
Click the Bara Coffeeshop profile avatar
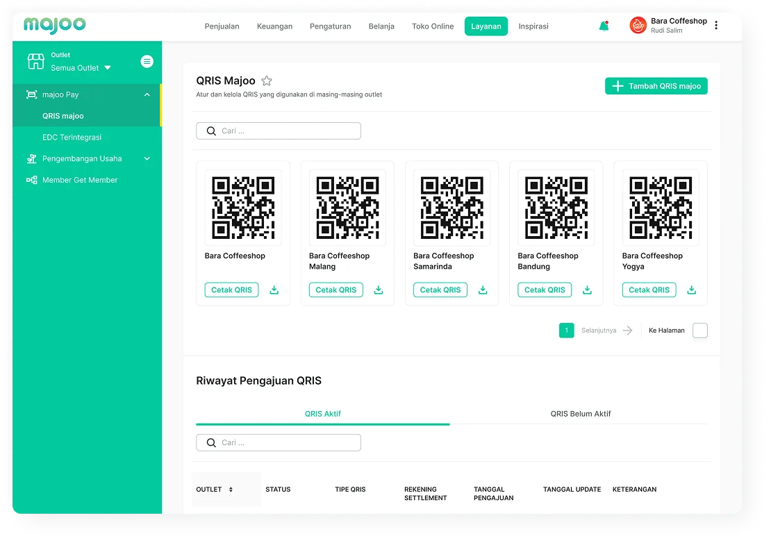[638, 26]
